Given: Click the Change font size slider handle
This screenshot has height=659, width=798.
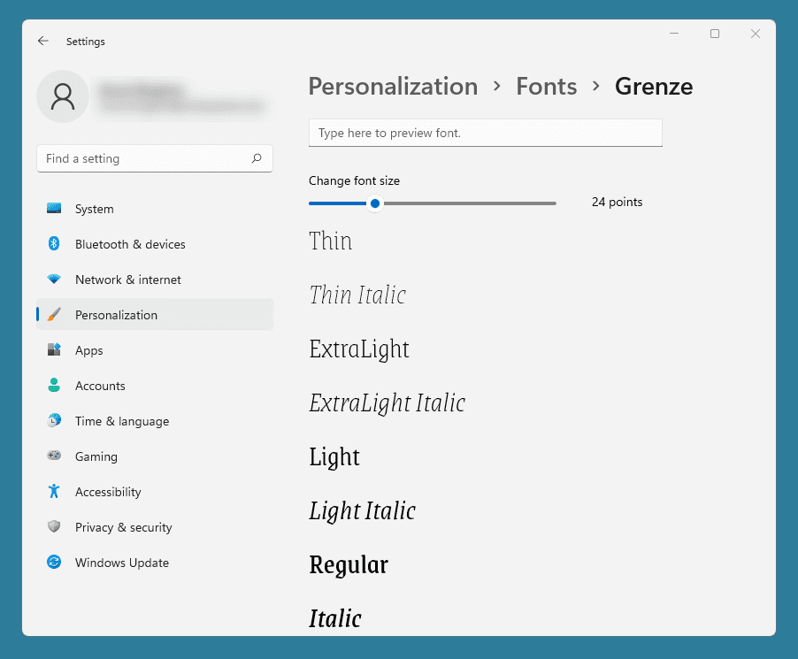Looking at the screenshot, I should (374, 203).
